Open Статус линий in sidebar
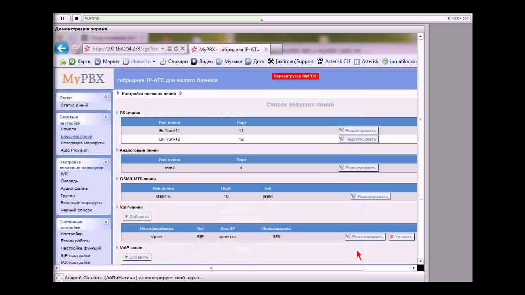Image resolution: width=525 pixels, height=295 pixels. [74, 105]
